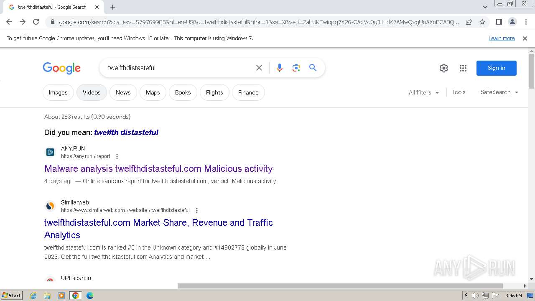Submit search with magnifier icon

(x=313, y=68)
